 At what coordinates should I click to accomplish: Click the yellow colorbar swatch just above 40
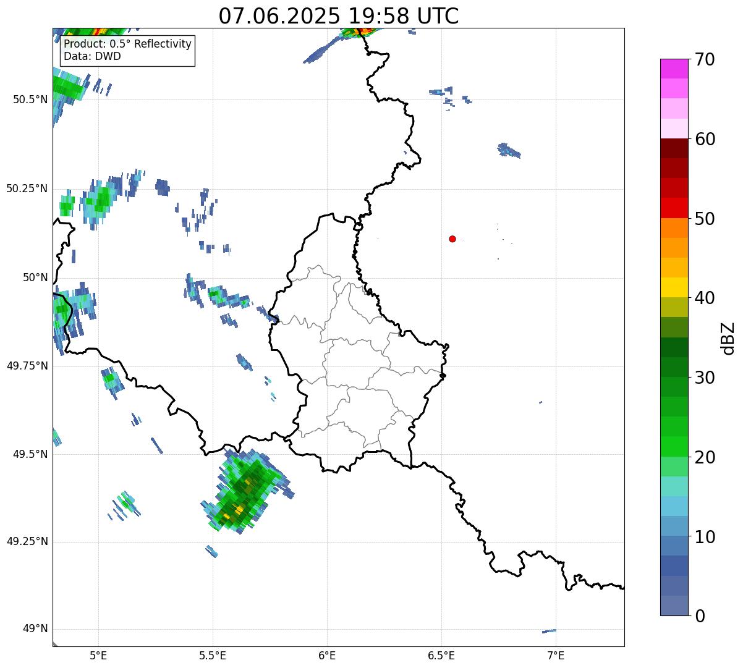(x=674, y=287)
